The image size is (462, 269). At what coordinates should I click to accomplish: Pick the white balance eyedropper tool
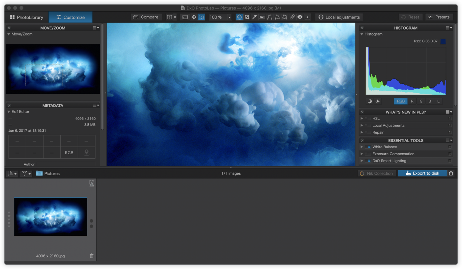coord(254,17)
